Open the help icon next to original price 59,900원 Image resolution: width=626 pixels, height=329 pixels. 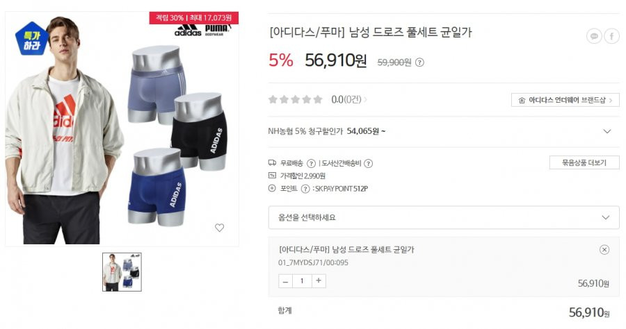[419, 62]
